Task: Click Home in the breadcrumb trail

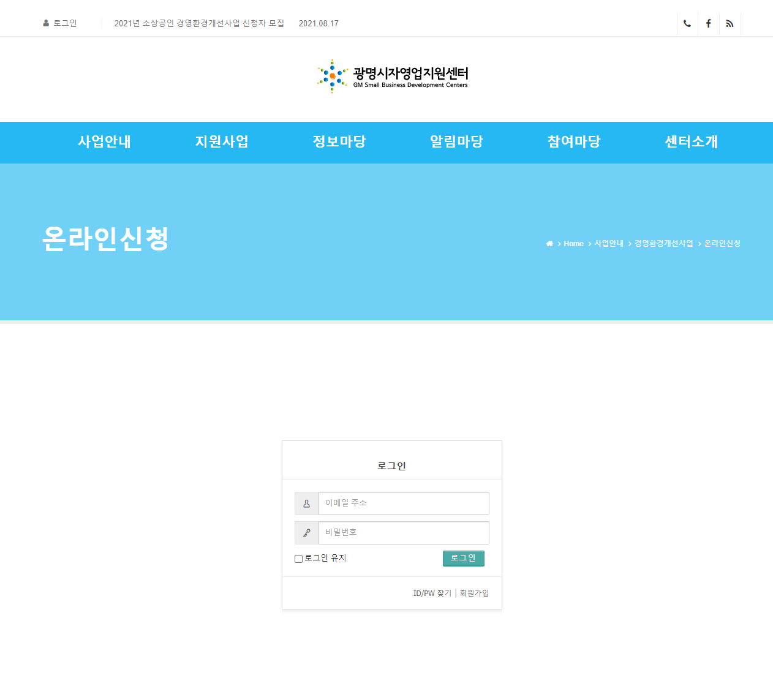Action: click(x=573, y=243)
